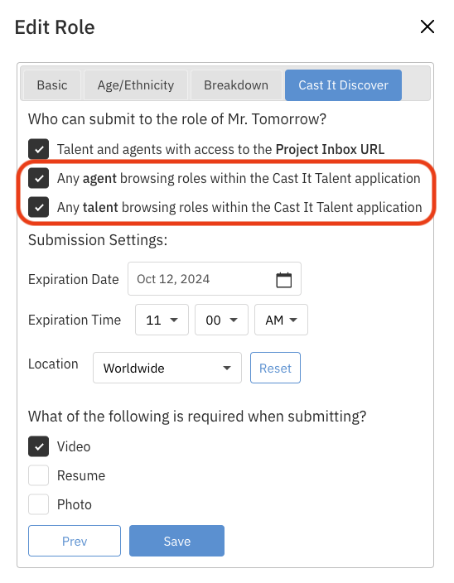Uncheck the Project Inbox URL access checkbox

(39, 149)
